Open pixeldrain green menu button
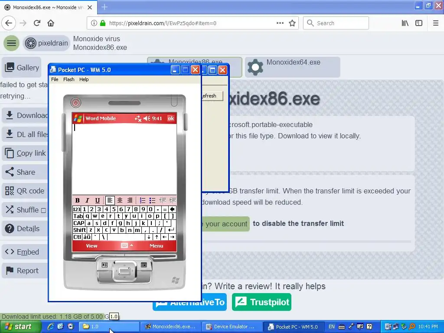Screen dimensions: 444x333 point(11,43)
